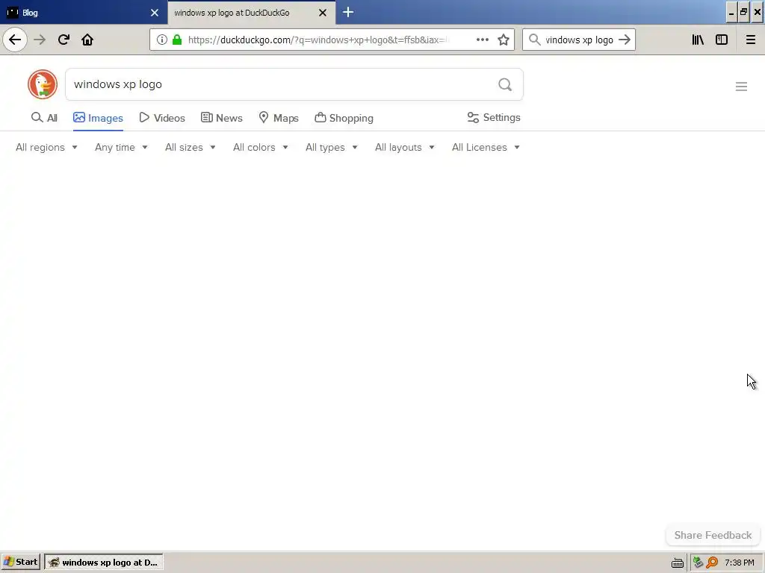Image resolution: width=765 pixels, height=573 pixels.
Task: Open the Firefox hamburger menu
Action: pyautogui.click(x=750, y=40)
